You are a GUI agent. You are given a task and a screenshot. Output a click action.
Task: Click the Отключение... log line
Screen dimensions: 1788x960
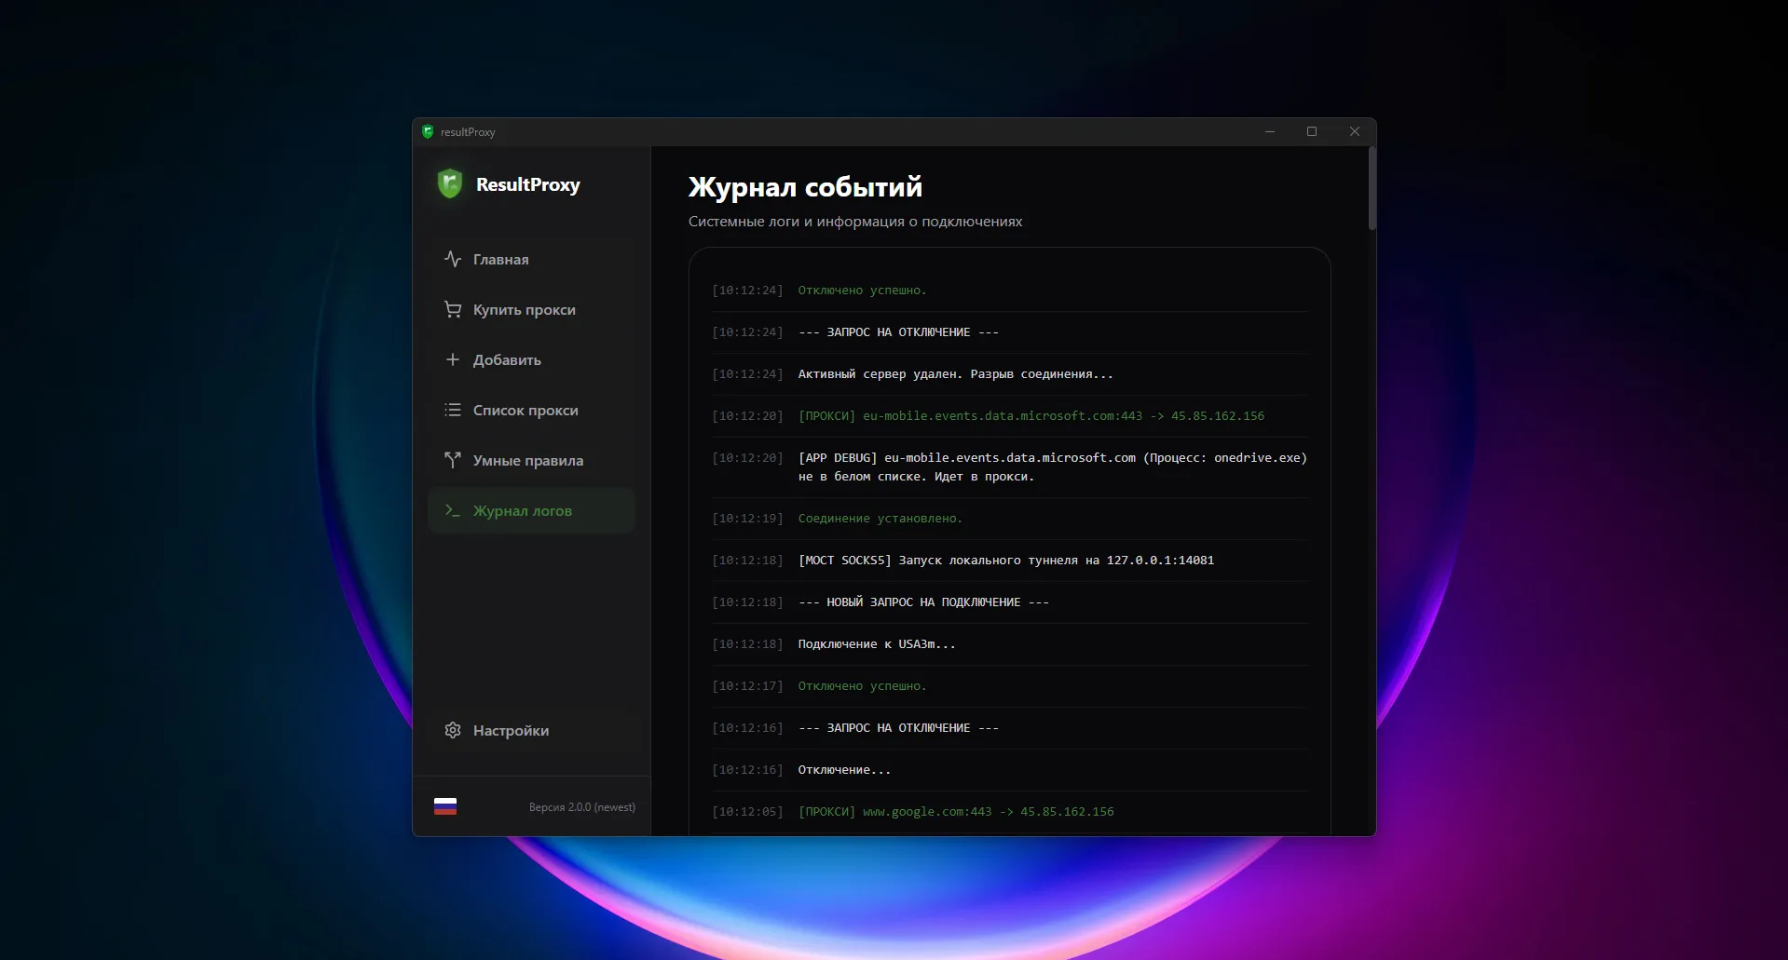click(x=1010, y=770)
